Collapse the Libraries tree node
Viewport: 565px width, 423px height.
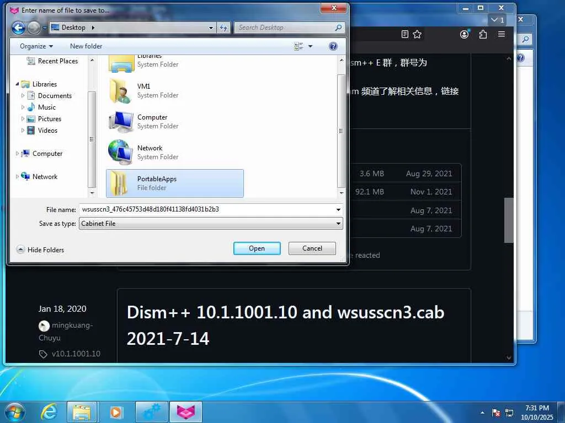[x=17, y=84]
